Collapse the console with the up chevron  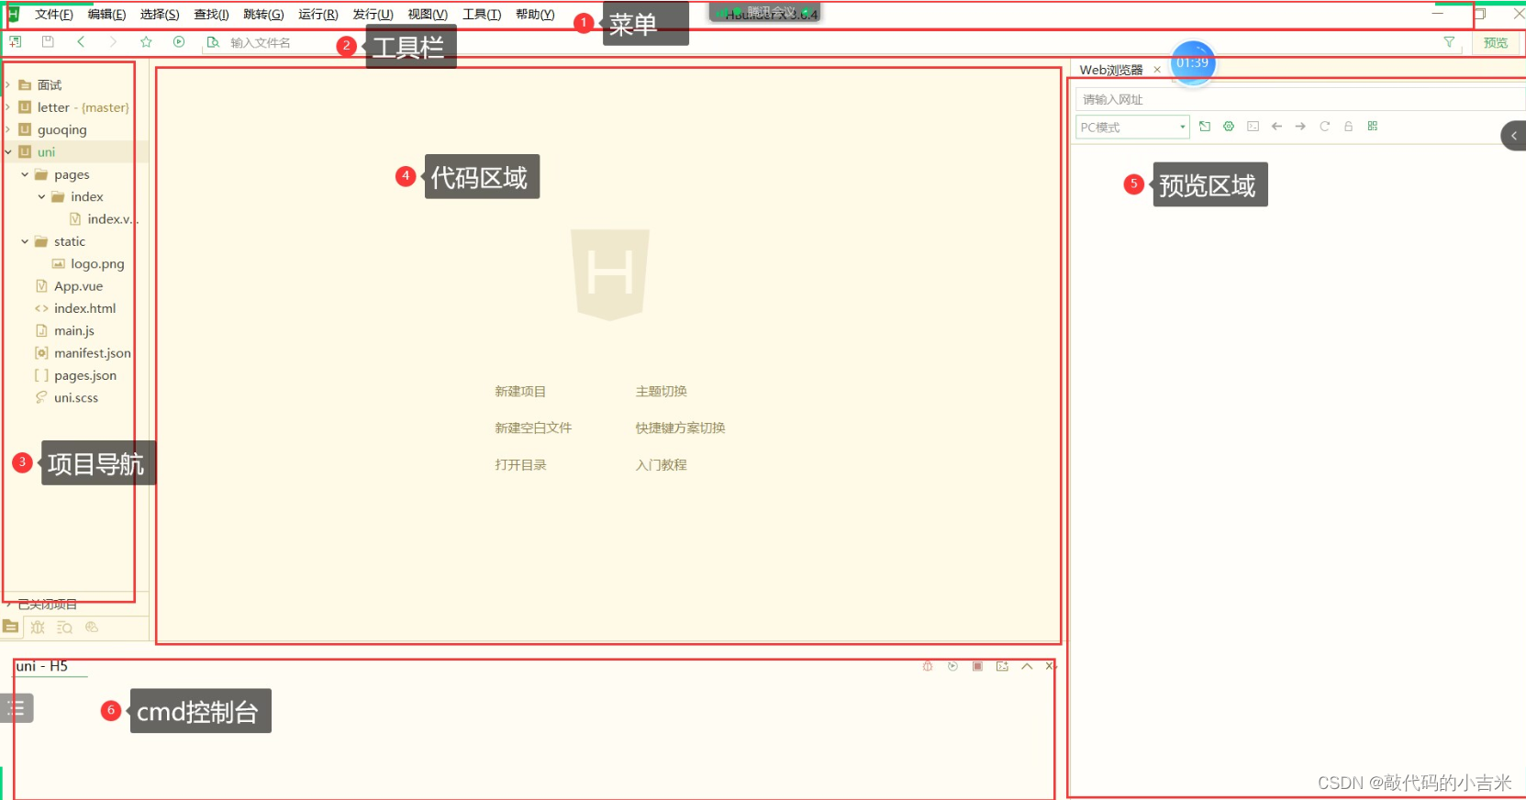pos(1027,666)
